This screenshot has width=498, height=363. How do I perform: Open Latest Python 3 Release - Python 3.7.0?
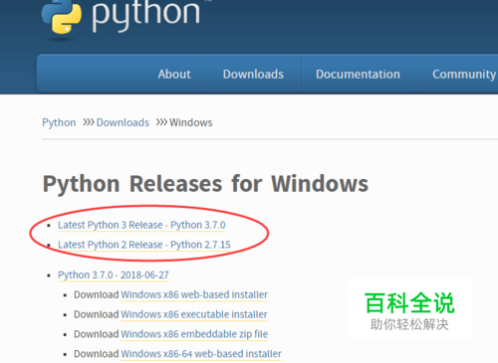pyautogui.click(x=141, y=225)
